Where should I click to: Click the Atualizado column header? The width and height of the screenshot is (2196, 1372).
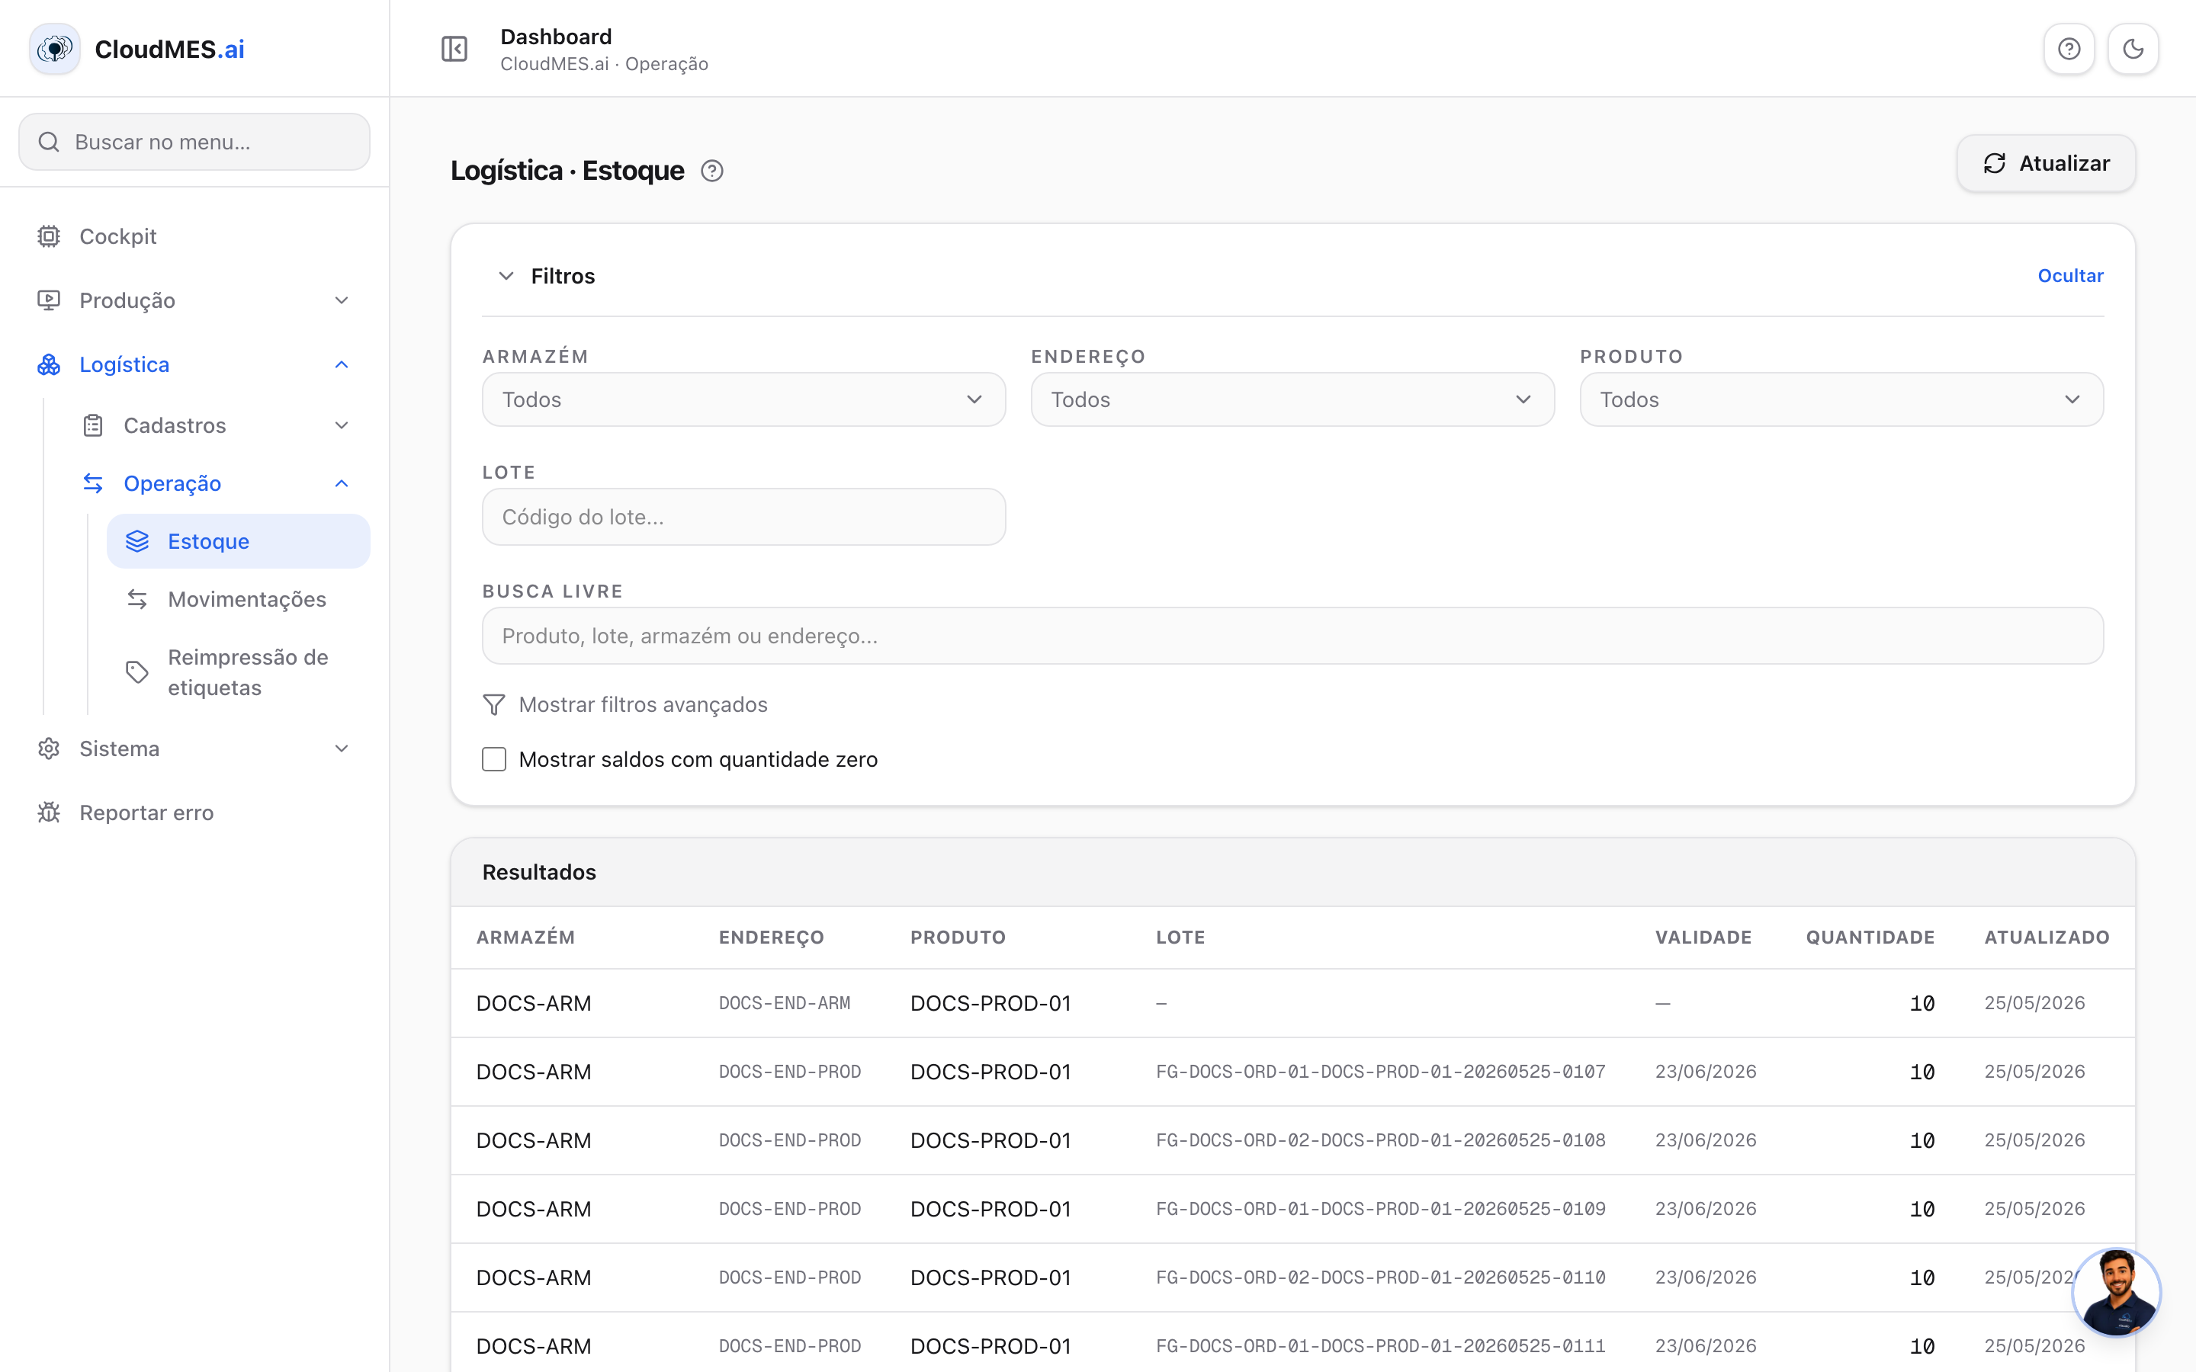[2047, 938]
